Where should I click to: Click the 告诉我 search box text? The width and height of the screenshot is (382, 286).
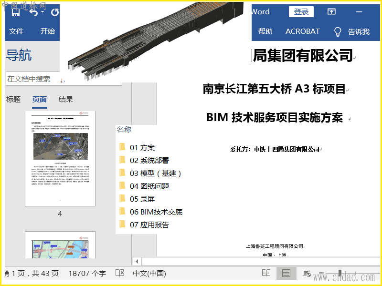[359, 31]
